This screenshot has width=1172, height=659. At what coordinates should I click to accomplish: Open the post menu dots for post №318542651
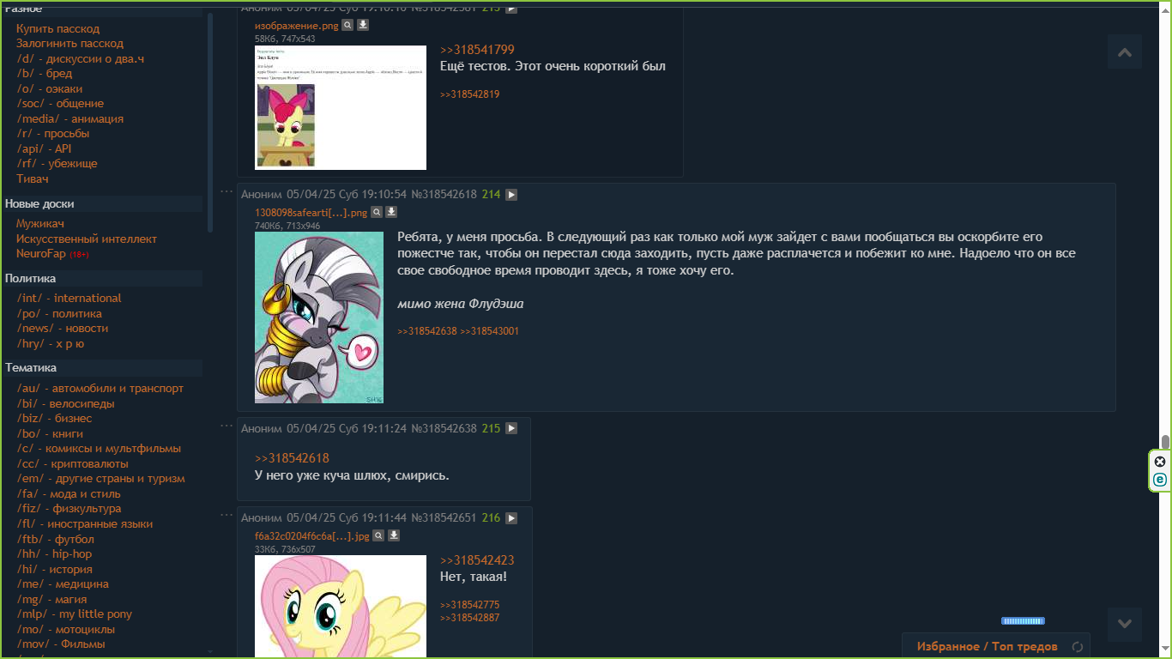(x=227, y=515)
